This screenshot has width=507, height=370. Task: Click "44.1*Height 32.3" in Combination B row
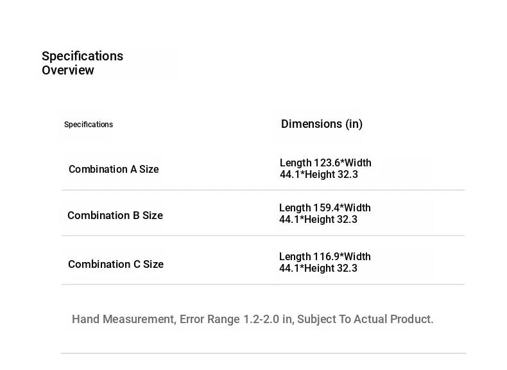coord(318,220)
